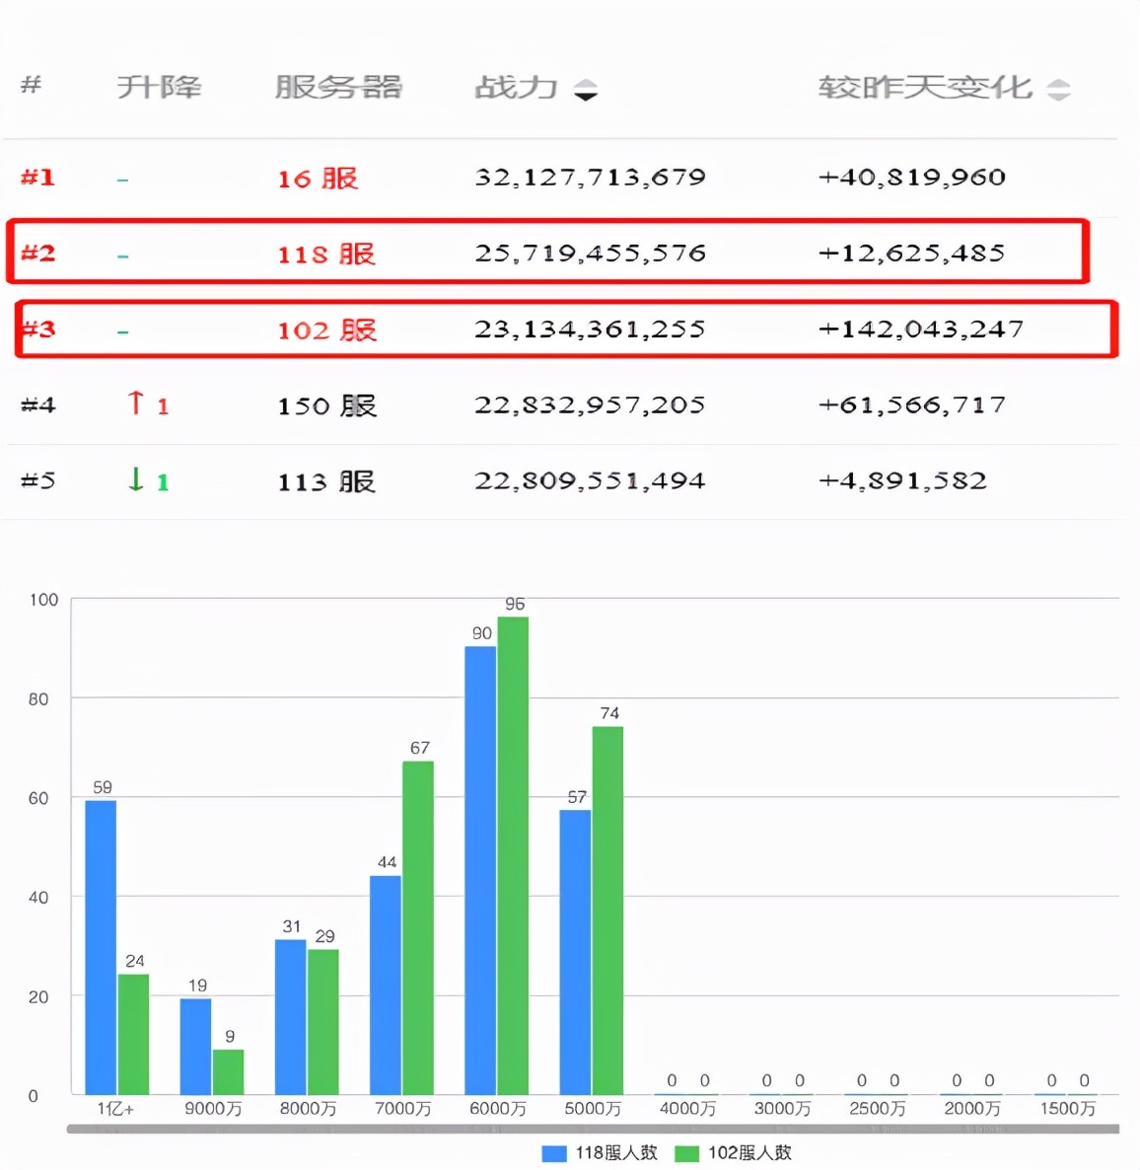Image resolution: width=1140 pixels, height=1170 pixels.
Task: Select change value +142,043,247
Action: pos(921,329)
